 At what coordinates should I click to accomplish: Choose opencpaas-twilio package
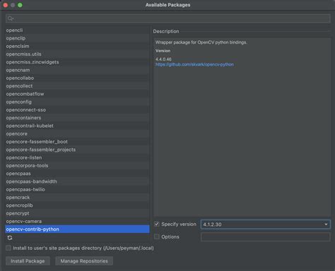click(x=77, y=189)
